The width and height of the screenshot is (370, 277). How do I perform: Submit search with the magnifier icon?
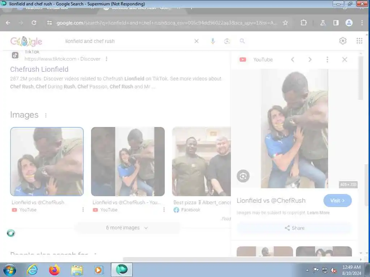point(242,41)
